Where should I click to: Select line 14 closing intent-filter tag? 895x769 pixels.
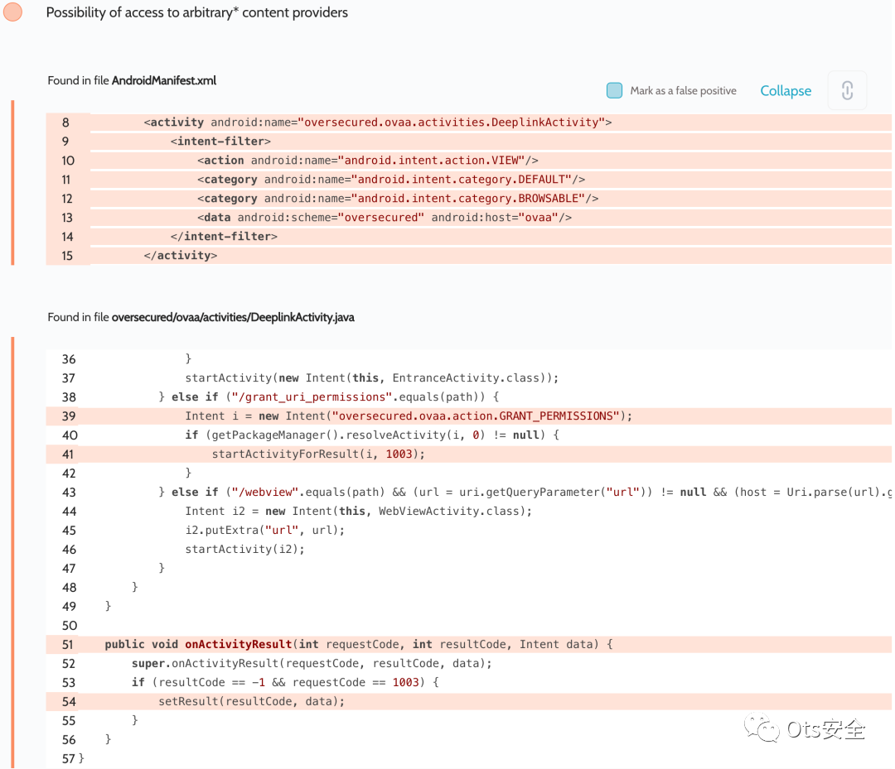[468, 236]
